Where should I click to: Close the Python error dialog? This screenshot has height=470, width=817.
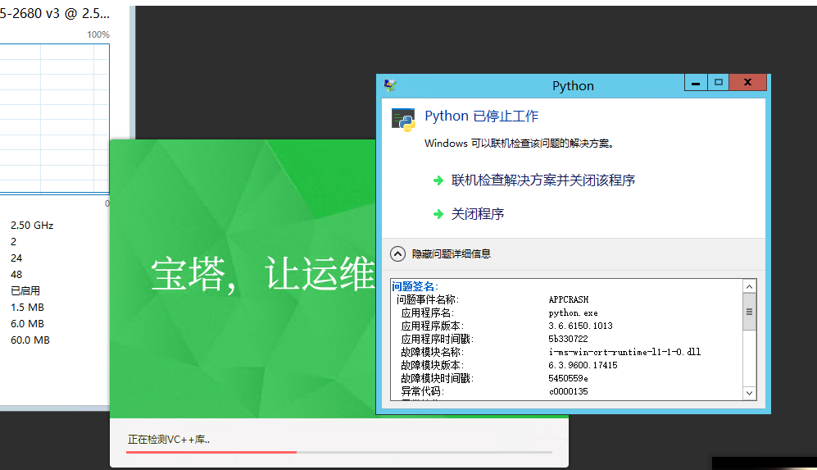click(x=747, y=82)
